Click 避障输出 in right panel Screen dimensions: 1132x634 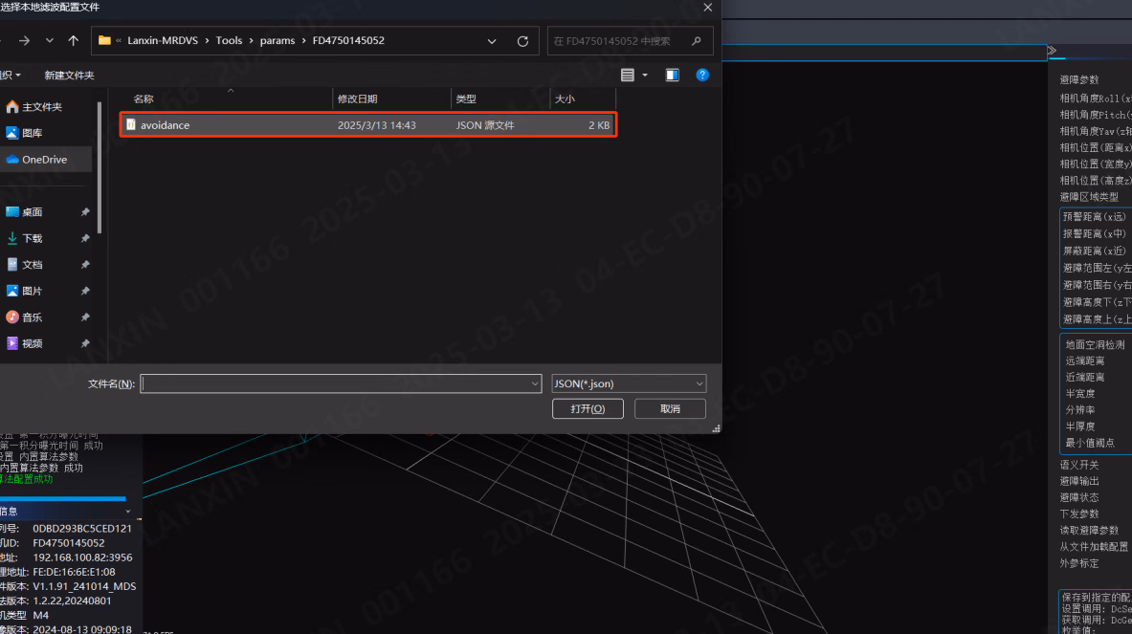point(1078,481)
